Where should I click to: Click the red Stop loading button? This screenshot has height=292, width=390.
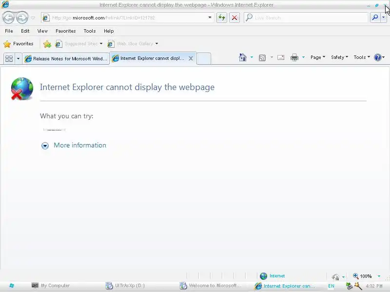pyautogui.click(x=234, y=18)
